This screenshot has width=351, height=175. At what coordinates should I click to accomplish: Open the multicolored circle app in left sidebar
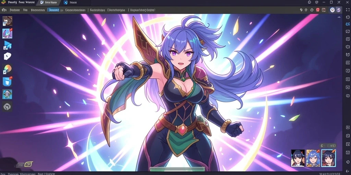[x=7, y=69]
